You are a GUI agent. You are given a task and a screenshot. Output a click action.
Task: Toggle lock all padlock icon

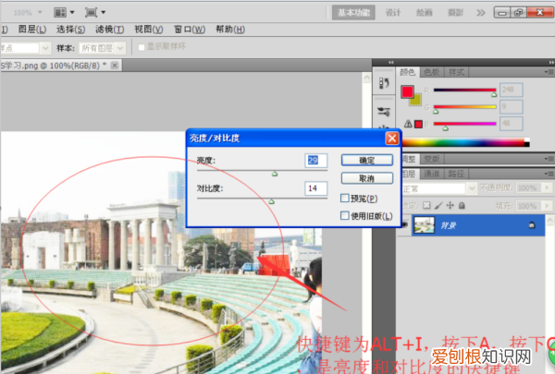[462, 205]
